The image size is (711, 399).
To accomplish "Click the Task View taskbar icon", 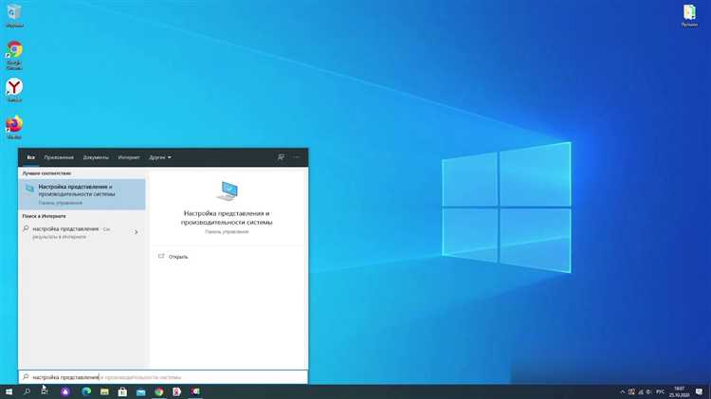I will [45, 390].
